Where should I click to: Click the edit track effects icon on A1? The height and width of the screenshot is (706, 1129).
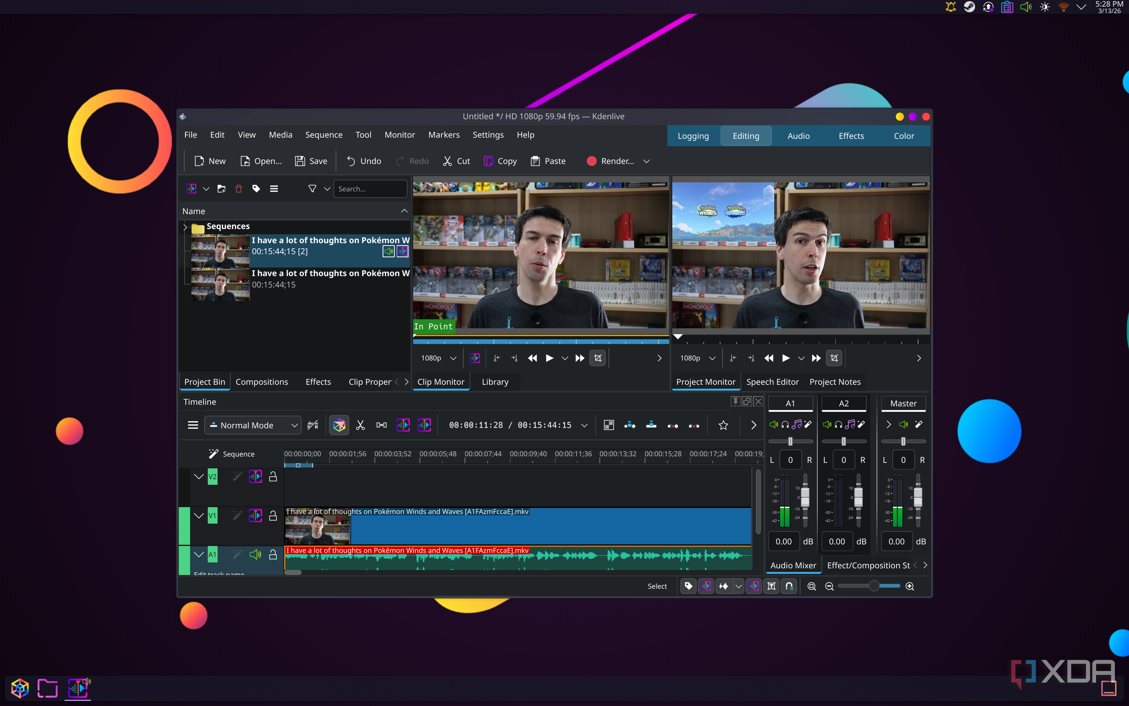[x=238, y=554]
